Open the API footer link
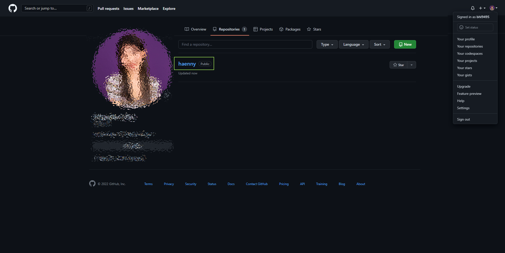505x253 pixels. [x=302, y=184]
